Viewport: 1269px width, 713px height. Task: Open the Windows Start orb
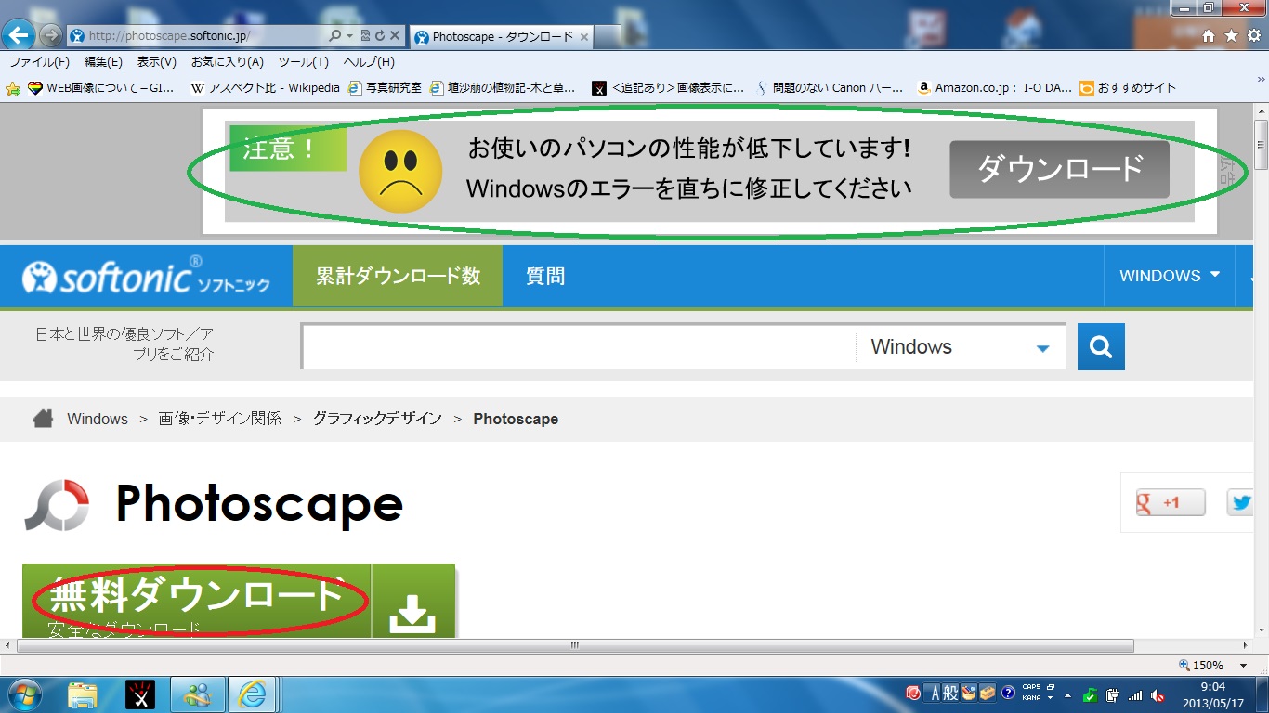[23, 694]
